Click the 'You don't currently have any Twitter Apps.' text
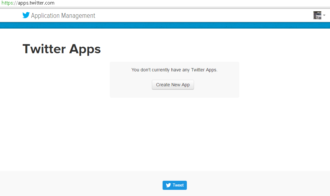Image resolution: width=330 pixels, height=196 pixels. click(174, 70)
